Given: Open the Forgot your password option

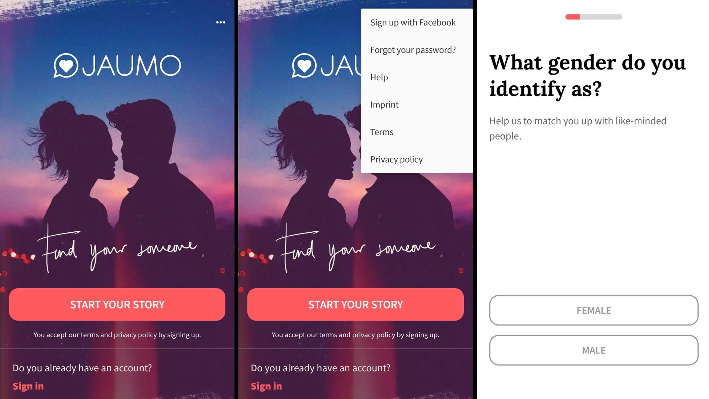Looking at the screenshot, I should pos(413,50).
